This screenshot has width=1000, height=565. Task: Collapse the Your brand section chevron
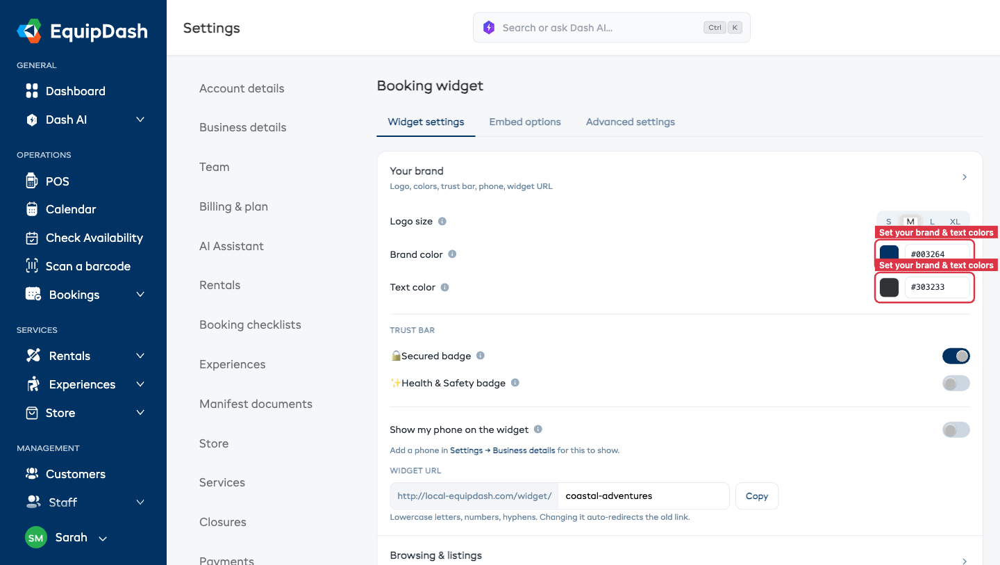(x=965, y=177)
